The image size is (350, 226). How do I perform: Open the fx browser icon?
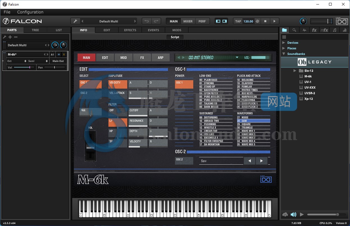click(314, 30)
